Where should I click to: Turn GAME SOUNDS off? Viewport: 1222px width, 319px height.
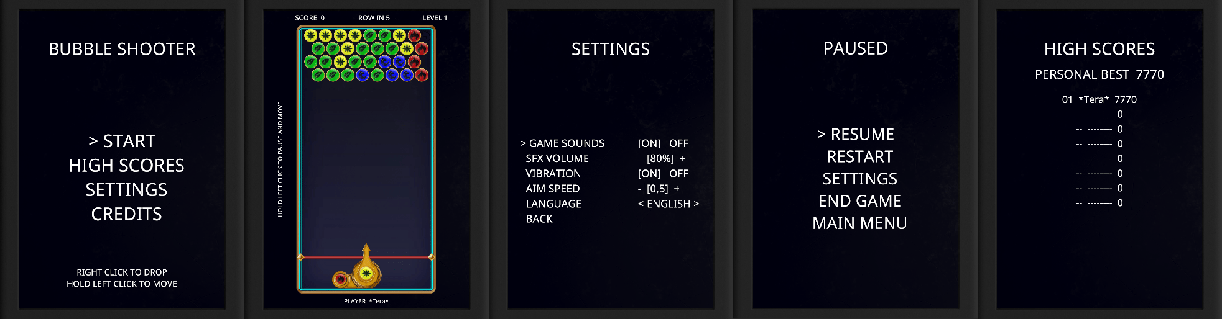click(x=678, y=143)
